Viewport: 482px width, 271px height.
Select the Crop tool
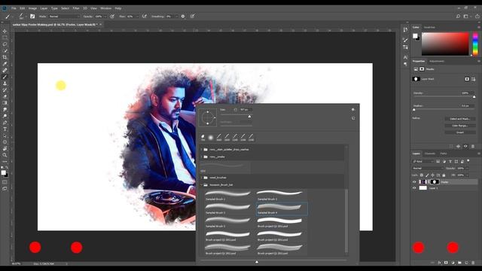point(5,57)
